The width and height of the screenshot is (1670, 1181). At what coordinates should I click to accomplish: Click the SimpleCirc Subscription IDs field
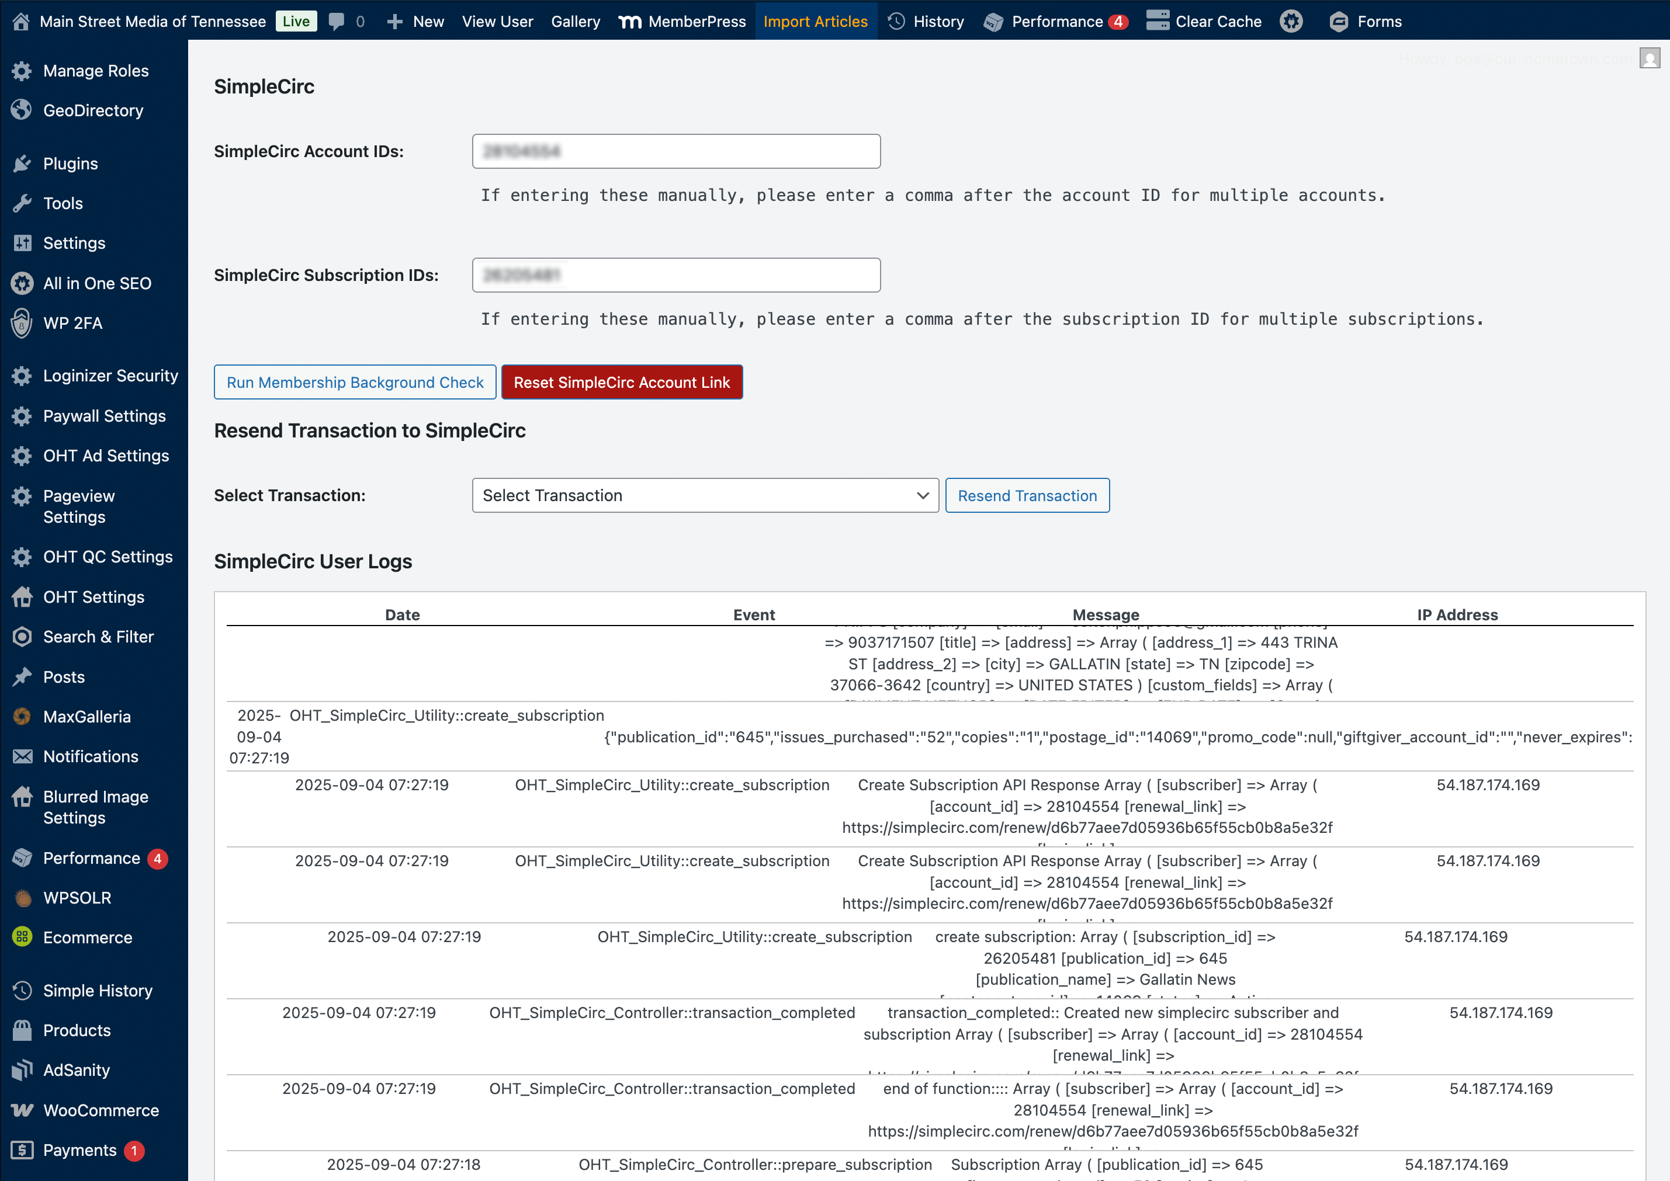pos(675,275)
